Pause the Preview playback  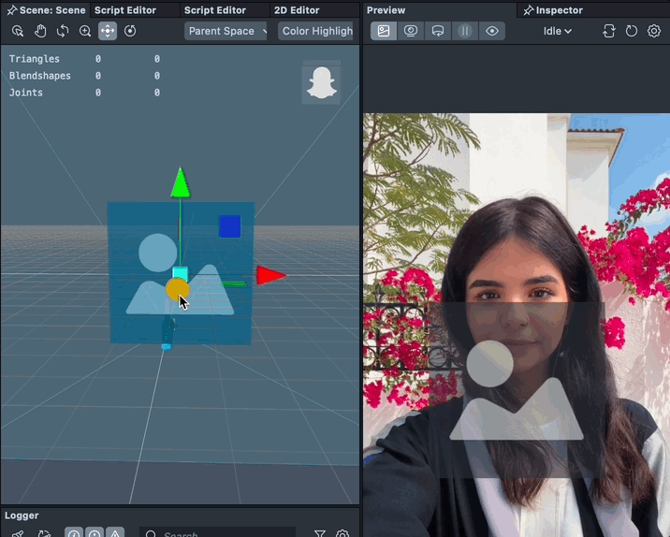465,31
